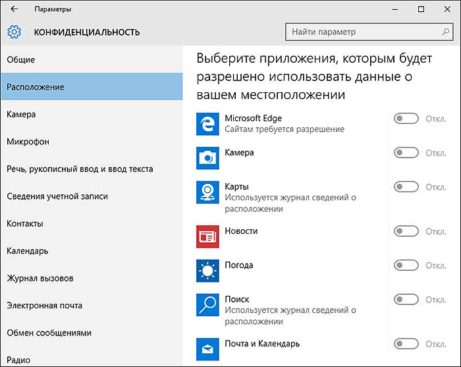Viewport: 461px width, 367px height.
Task: Click the Поиск magnifier app icon
Action: coord(207,304)
